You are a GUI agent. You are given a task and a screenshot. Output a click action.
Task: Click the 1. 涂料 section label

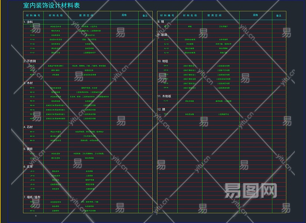[x=28, y=22]
